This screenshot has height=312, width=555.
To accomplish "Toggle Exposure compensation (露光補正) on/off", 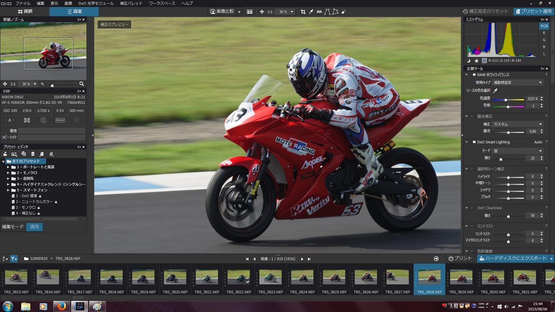I will tap(472, 116).
